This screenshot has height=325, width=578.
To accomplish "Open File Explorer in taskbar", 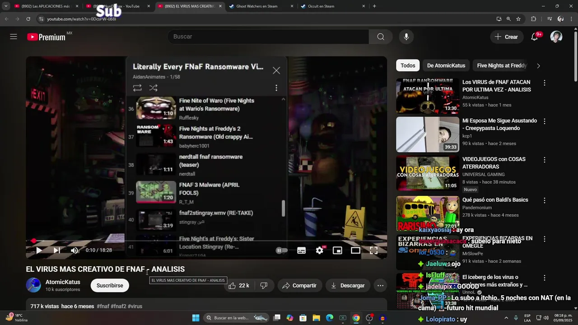I will pos(316,318).
